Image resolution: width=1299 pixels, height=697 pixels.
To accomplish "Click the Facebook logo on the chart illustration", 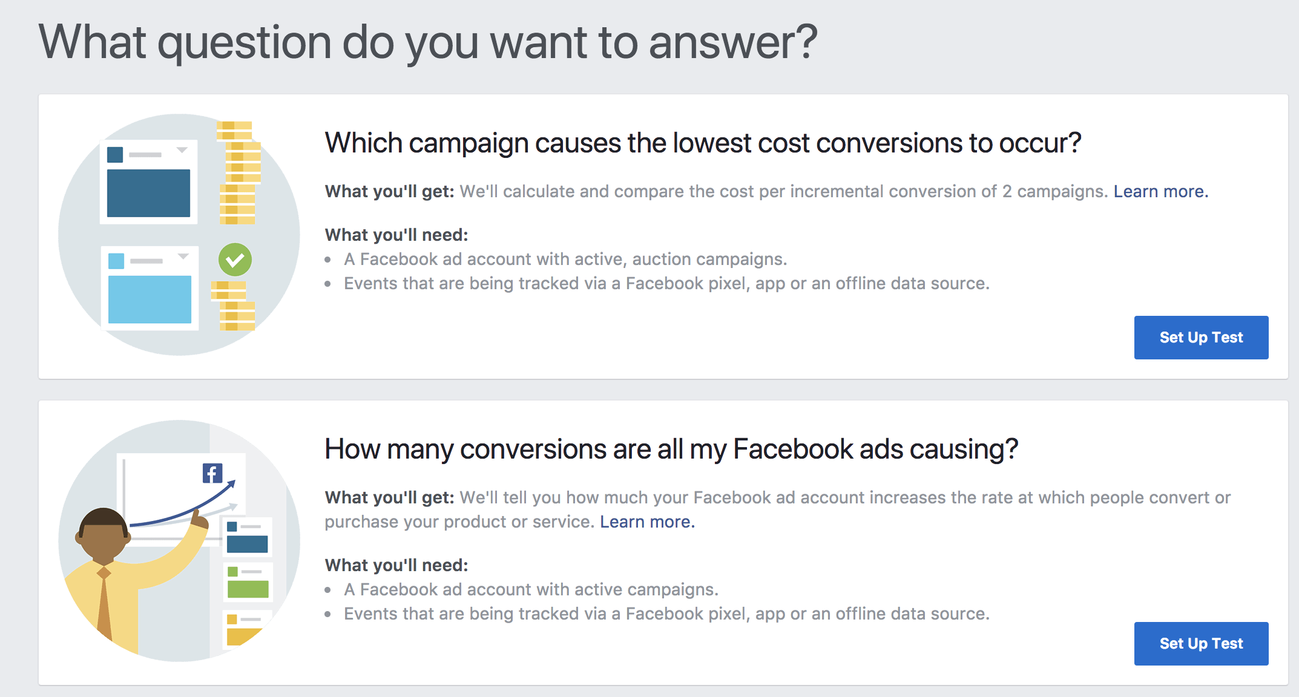I will click(x=212, y=473).
